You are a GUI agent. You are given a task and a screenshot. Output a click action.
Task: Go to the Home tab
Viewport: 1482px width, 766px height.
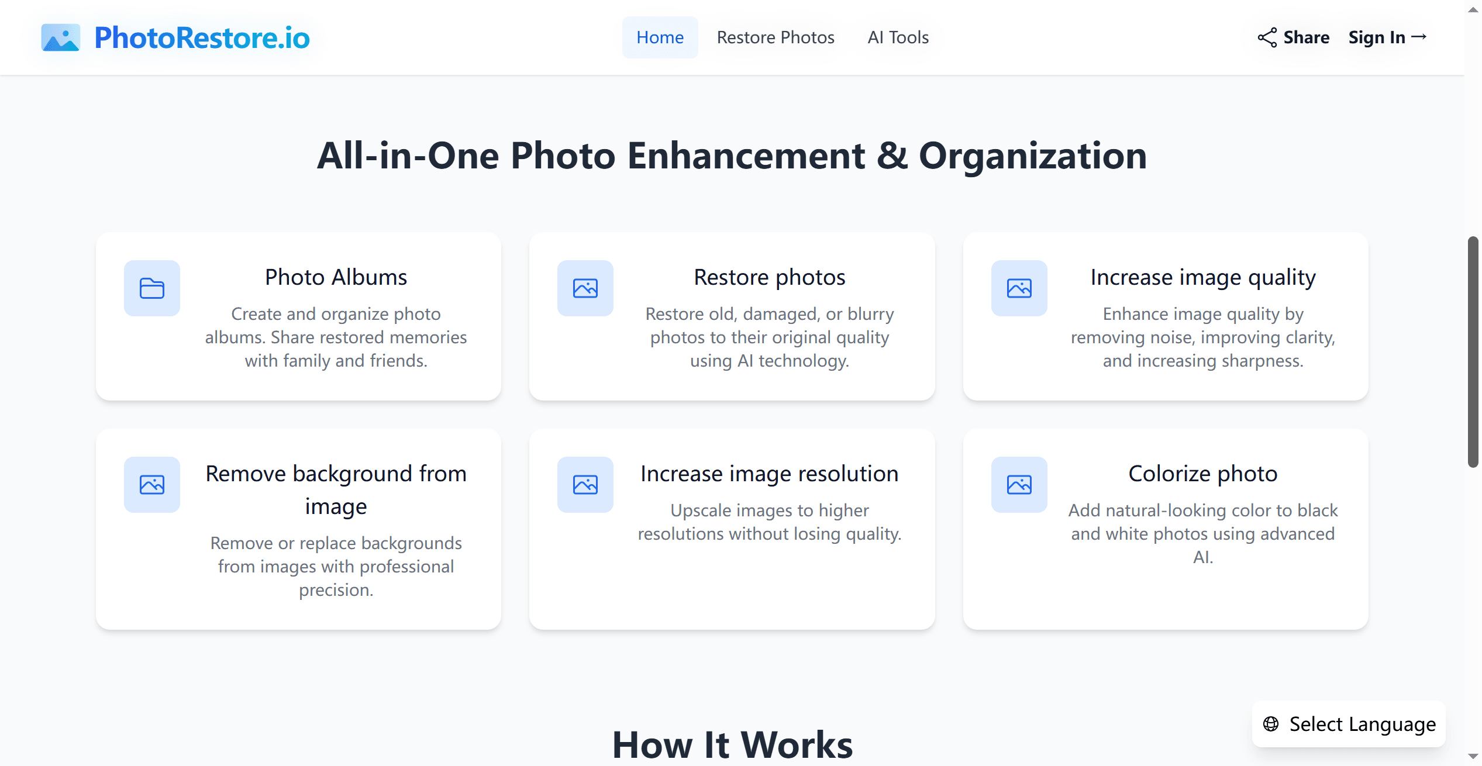[x=660, y=37]
